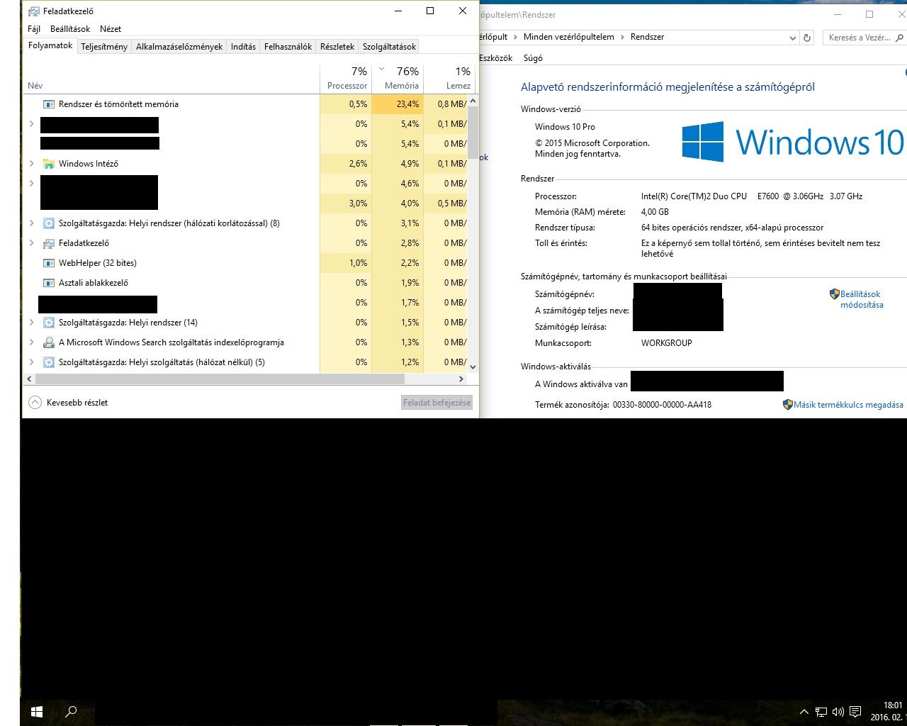Sort by Lemez column header
The image size is (907, 726).
click(x=449, y=78)
